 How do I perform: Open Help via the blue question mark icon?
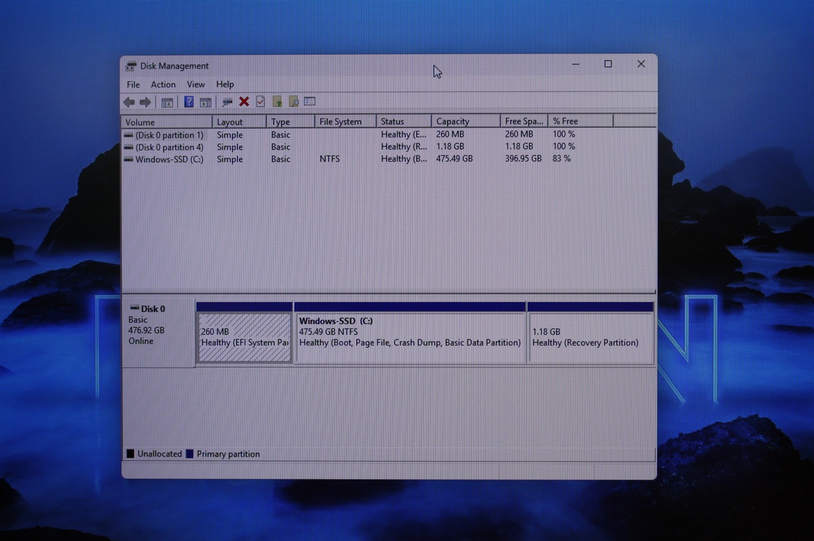(189, 102)
